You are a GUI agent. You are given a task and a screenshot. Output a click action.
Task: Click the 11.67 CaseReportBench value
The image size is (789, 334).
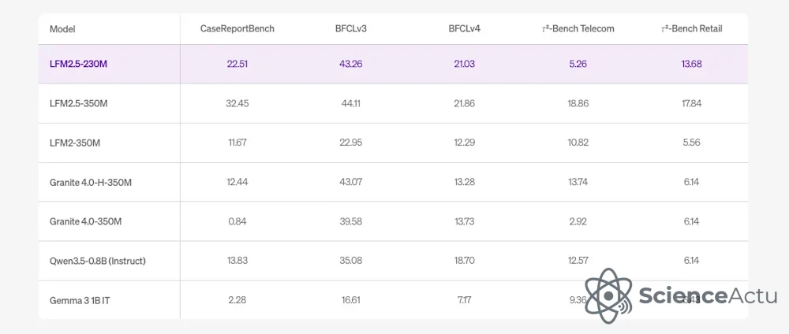click(237, 143)
